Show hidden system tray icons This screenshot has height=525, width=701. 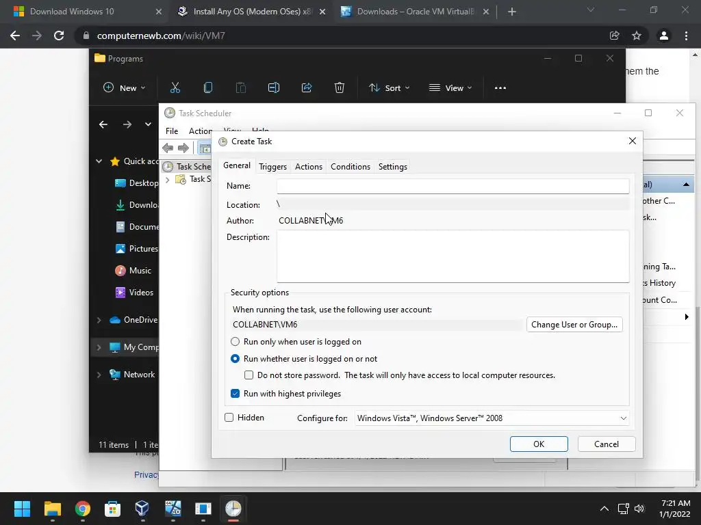click(x=604, y=509)
